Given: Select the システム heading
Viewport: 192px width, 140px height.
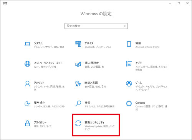Looking at the screenshot, I should (x=38, y=43).
